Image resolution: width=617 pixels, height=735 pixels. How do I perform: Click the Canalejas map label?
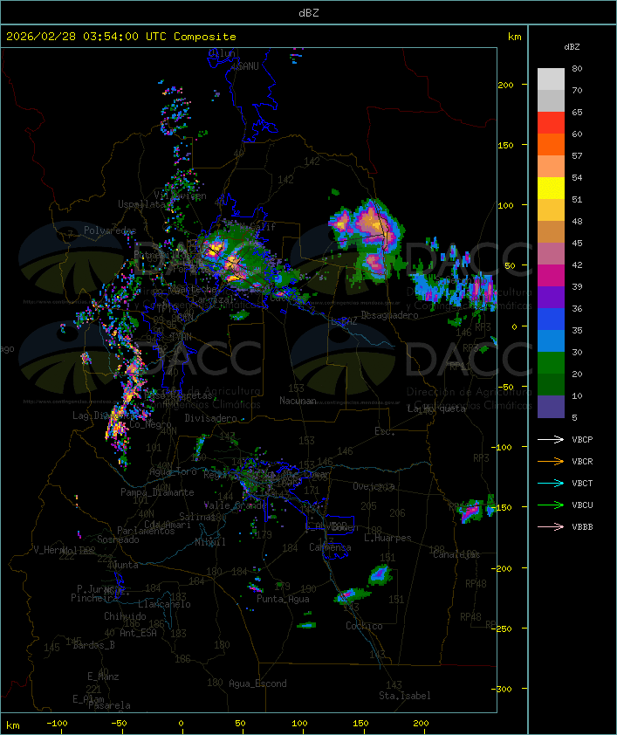[x=456, y=554]
